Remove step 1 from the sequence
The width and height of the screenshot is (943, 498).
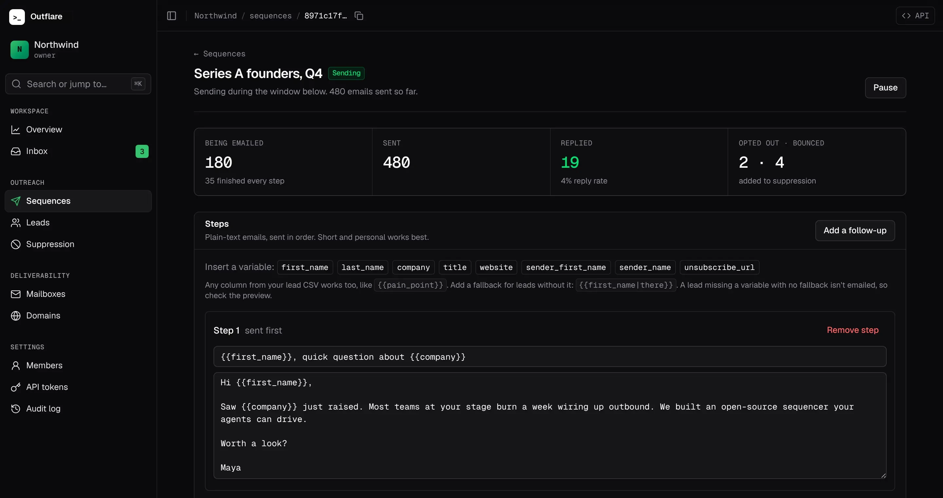coord(853,330)
